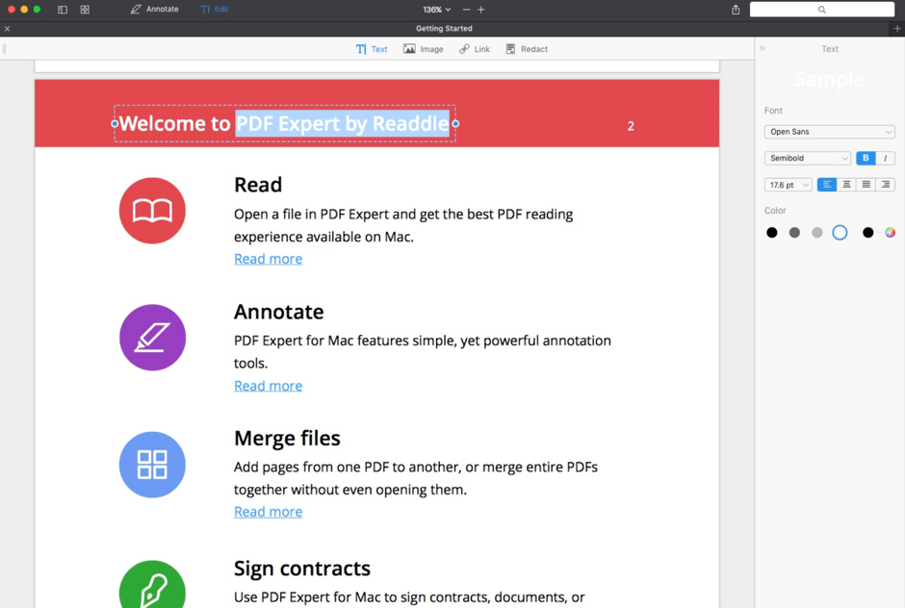Select the Getting Started tab
The height and width of the screenshot is (608, 905).
(x=444, y=28)
